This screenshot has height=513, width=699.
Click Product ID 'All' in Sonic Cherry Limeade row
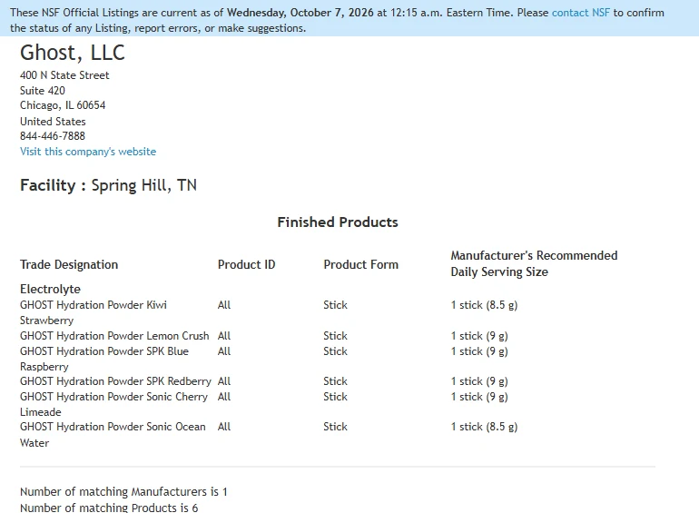click(224, 397)
